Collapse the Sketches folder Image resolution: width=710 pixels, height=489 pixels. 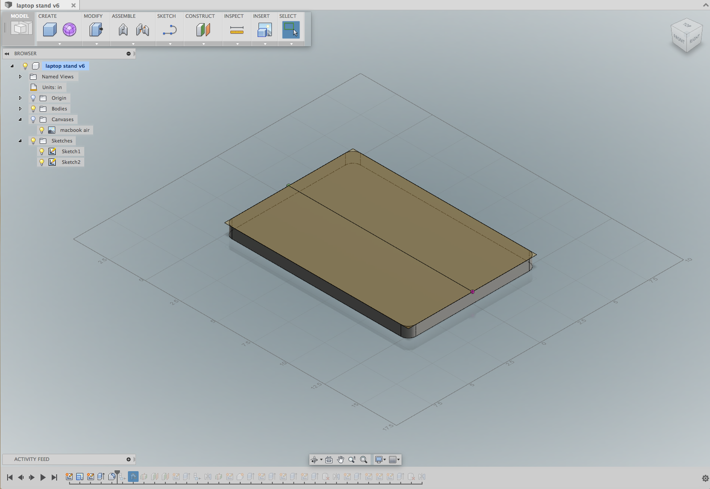click(x=20, y=141)
